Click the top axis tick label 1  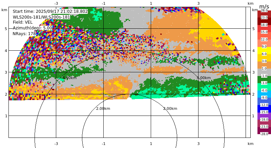pos(151,3)
